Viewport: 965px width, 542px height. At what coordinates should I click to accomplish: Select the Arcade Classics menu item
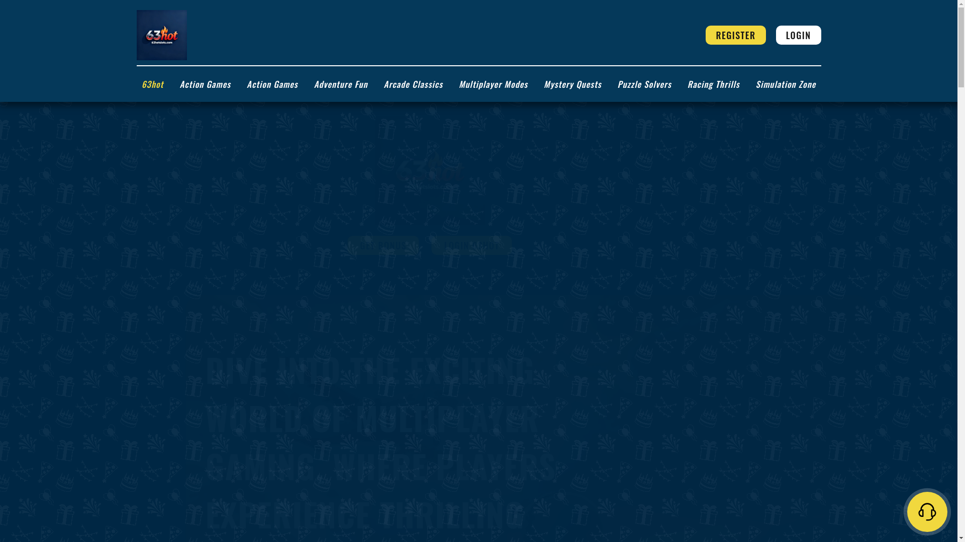[x=413, y=84]
